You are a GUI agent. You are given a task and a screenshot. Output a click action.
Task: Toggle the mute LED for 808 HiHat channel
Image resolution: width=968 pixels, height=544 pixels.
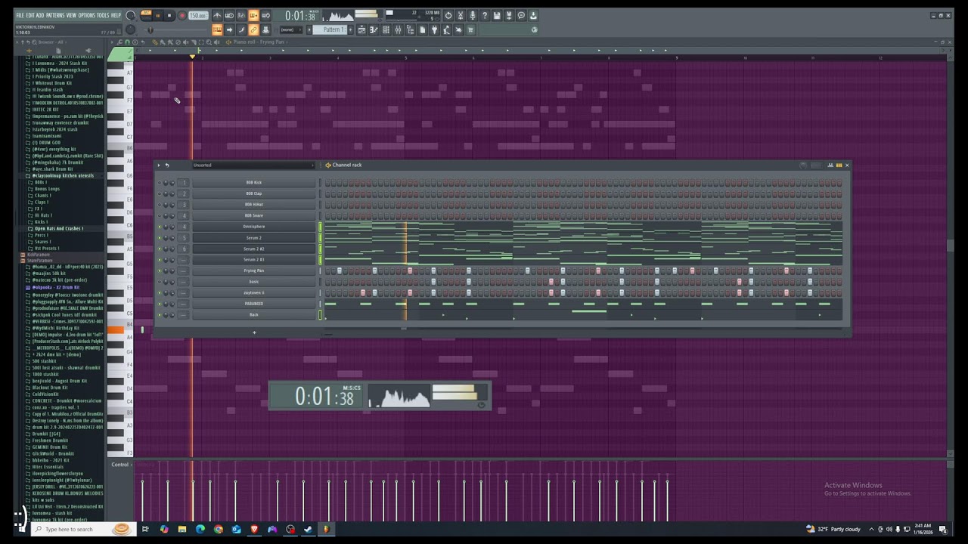pos(160,205)
